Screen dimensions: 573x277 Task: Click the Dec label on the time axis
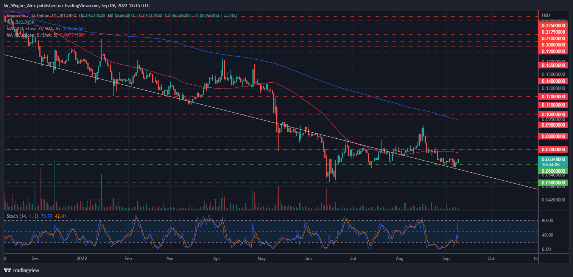tap(35, 259)
